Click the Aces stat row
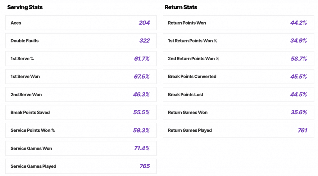Screen dimensions: 318x176 [x=81, y=23]
